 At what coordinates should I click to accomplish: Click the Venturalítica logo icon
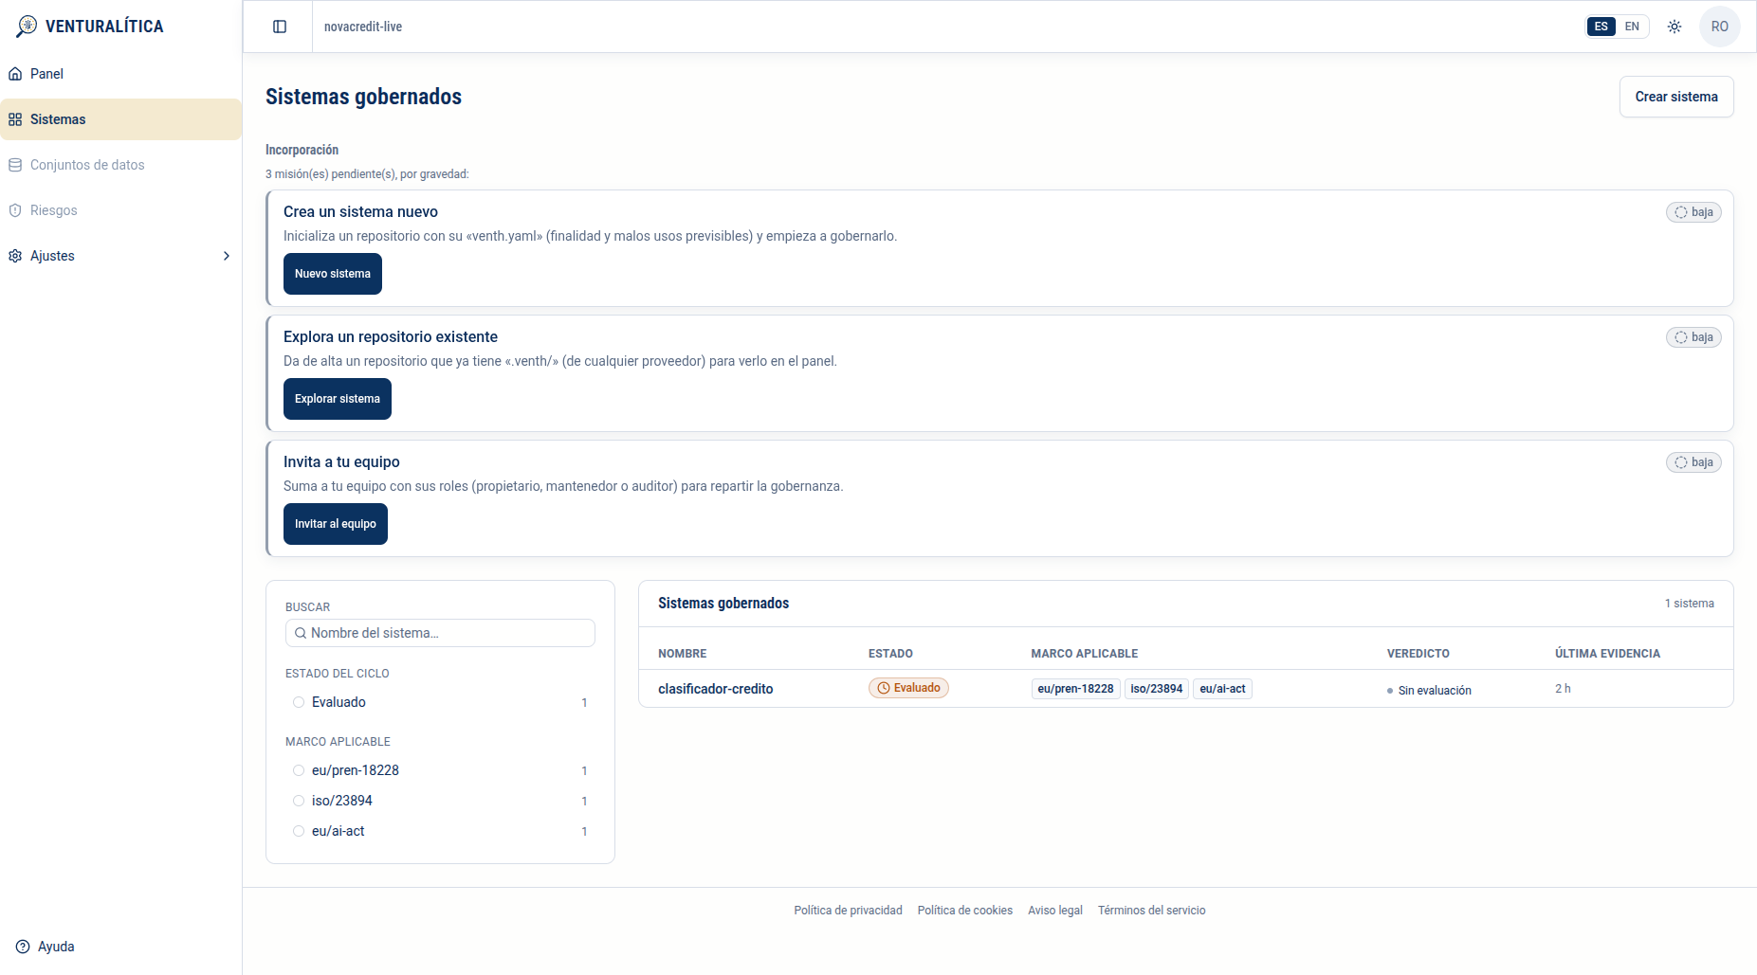[x=27, y=27]
